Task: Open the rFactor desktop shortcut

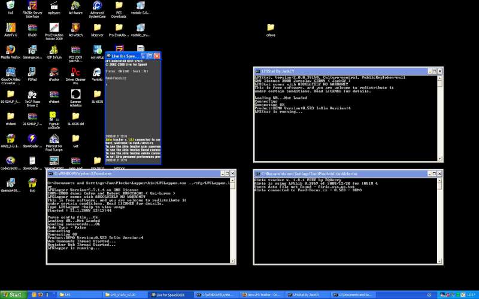Action: 53,72
